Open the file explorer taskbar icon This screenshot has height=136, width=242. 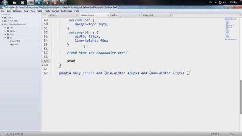14,3
